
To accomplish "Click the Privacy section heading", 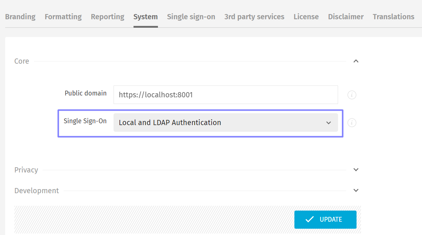I will pyautogui.click(x=26, y=170).
